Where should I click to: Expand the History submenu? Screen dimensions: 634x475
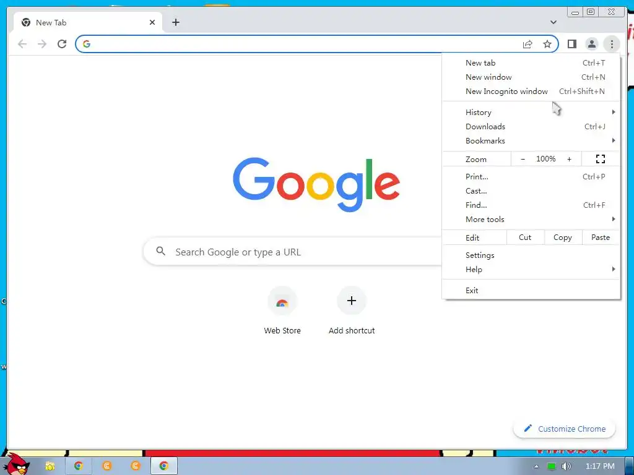531,113
